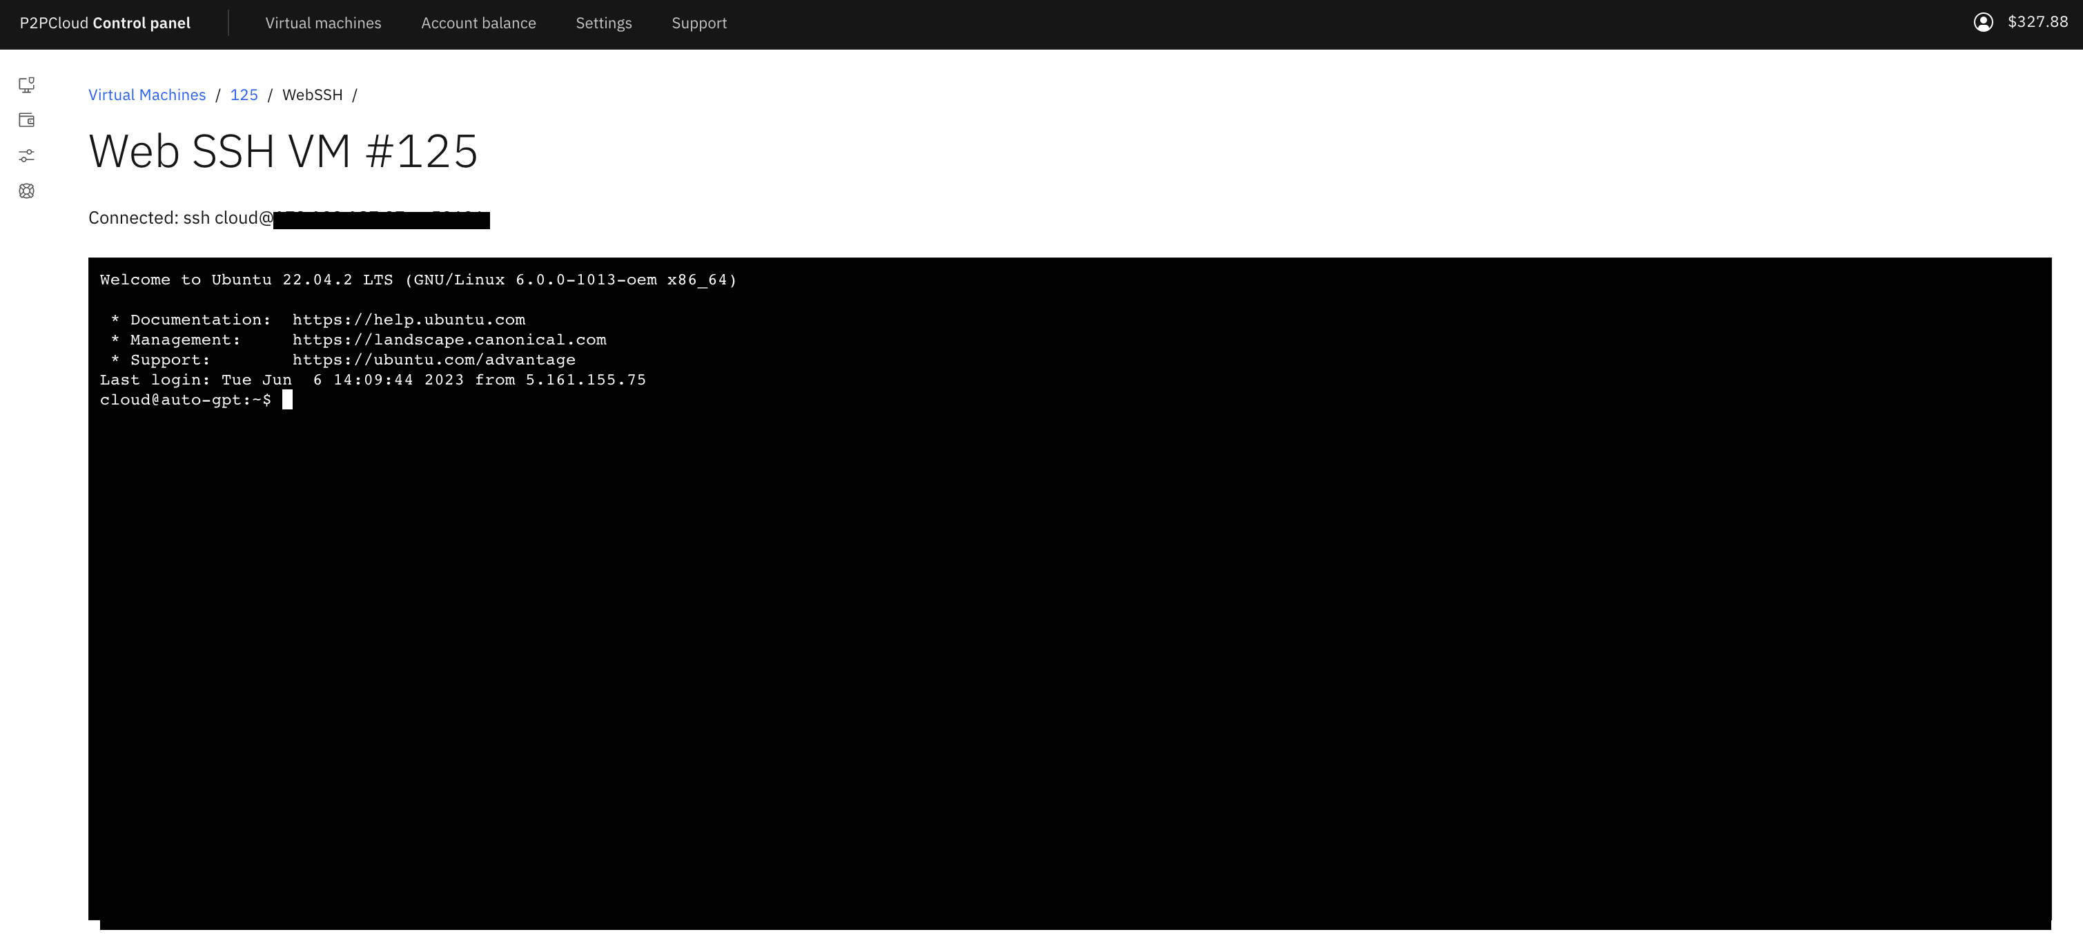2083x941 pixels.
Task: Click the user avatar icon in top bar
Action: click(x=1984, y=22)
